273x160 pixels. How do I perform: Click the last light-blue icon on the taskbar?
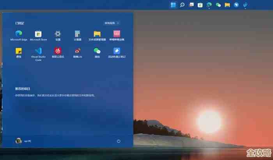(245, 5)
